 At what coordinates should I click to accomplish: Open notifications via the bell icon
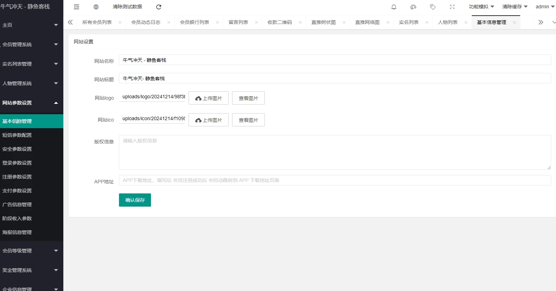[394, 7]
